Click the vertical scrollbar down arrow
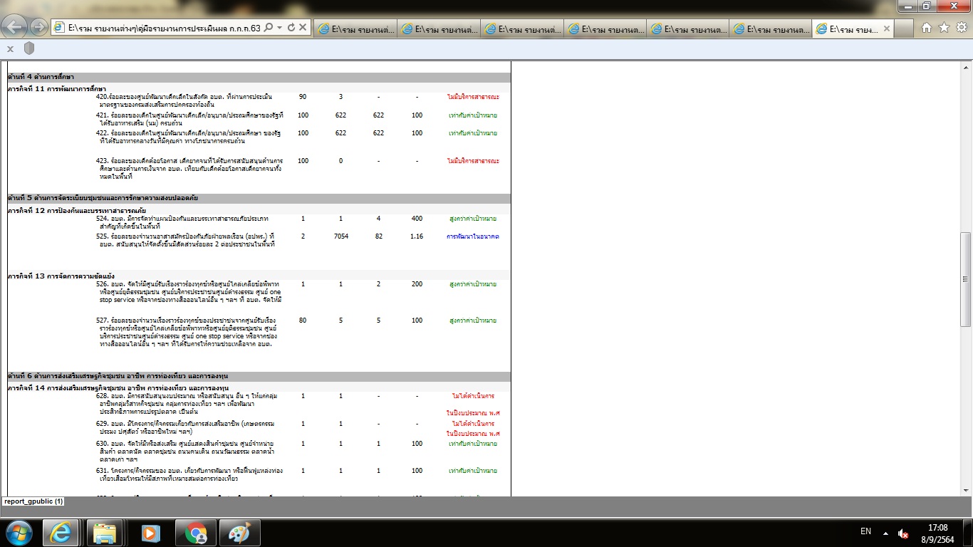Viewport: 973px width, 547px height. pyautogui.click(x=966, y=490)
